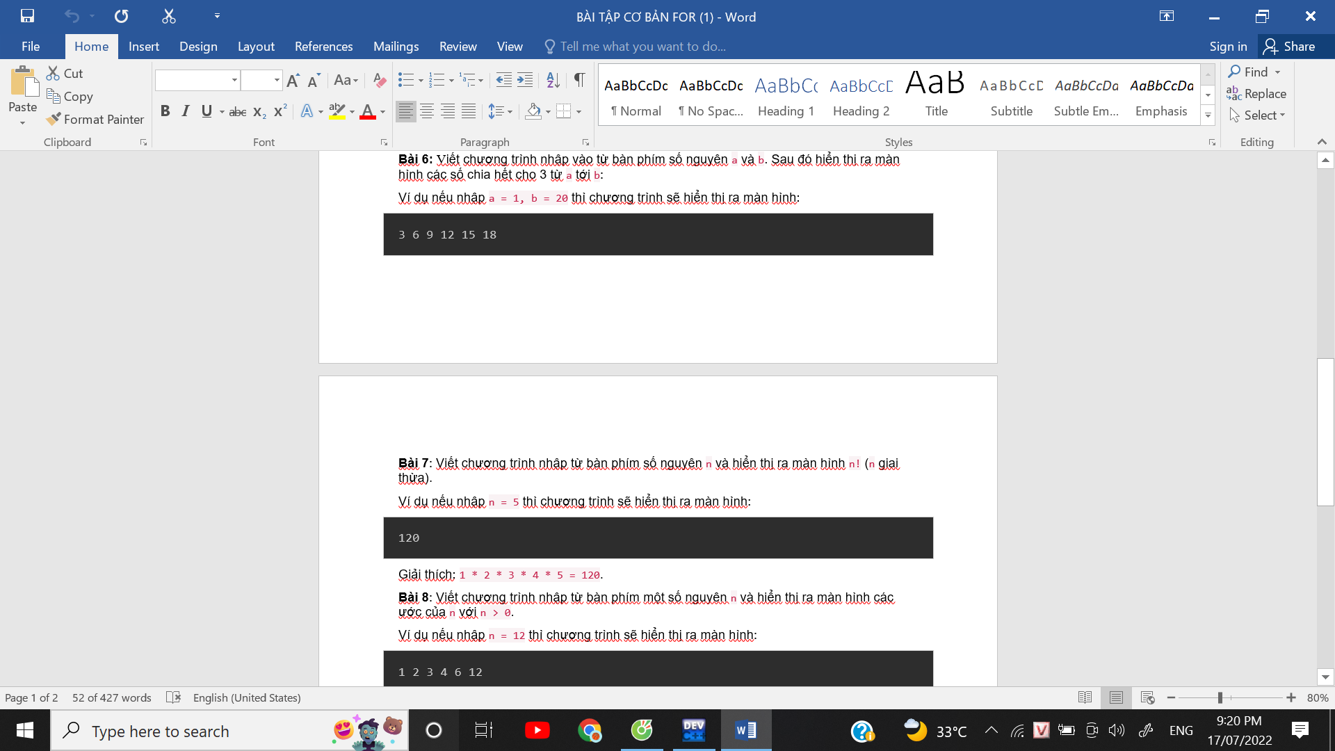Toggle Show/Hide paragraph marks

(579, 81)
